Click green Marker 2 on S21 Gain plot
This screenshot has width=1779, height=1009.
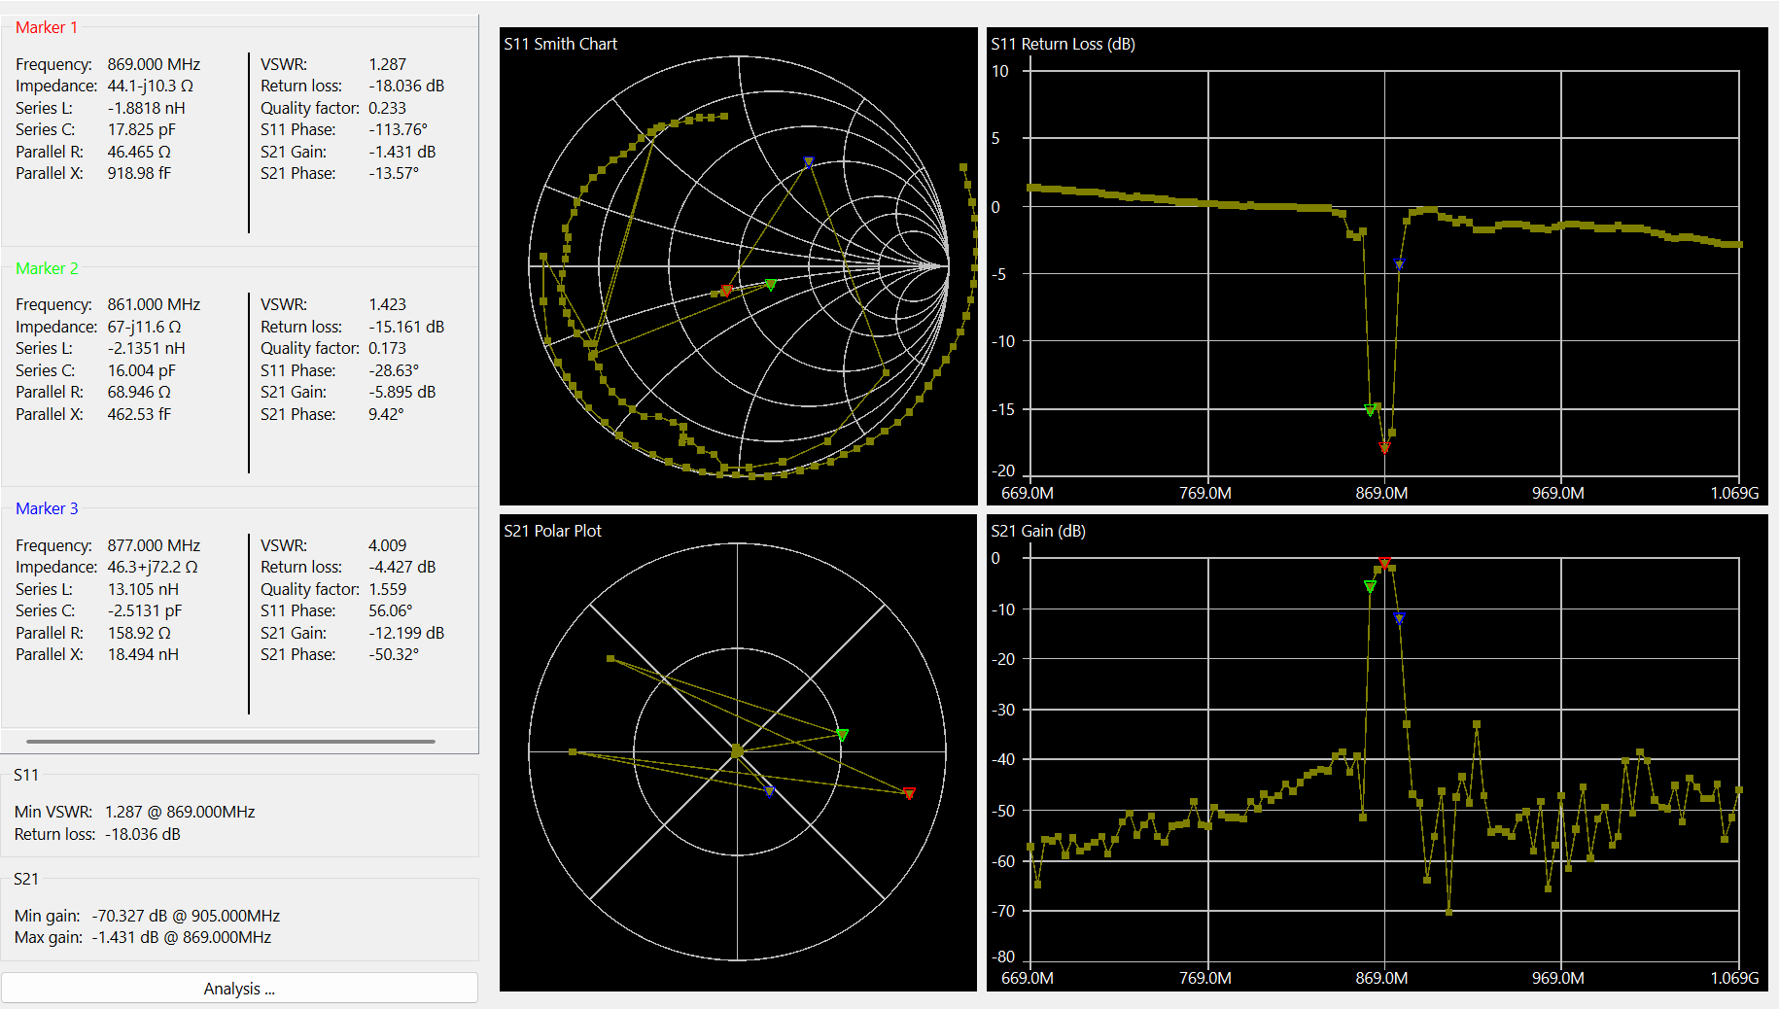(1370, 586)
